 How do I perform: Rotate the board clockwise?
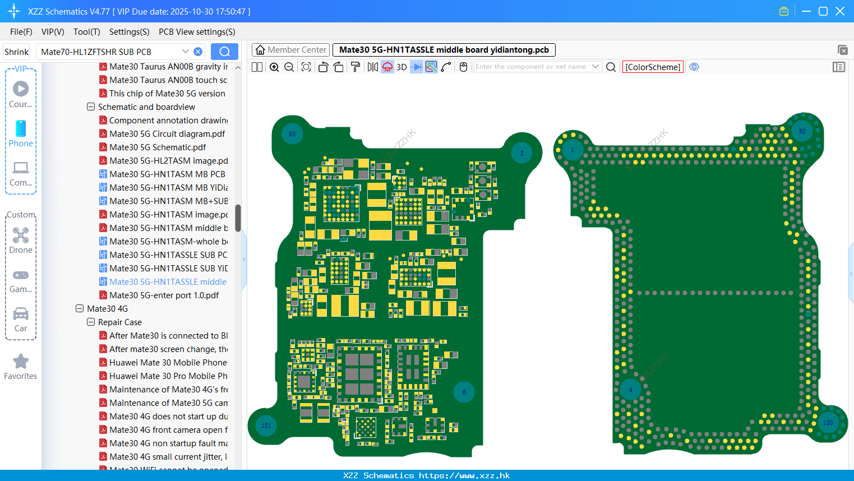[x=339, y=67]
